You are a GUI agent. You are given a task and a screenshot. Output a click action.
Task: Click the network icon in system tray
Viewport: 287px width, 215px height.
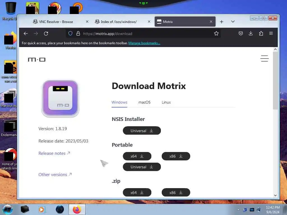click(x=252, y=210)
